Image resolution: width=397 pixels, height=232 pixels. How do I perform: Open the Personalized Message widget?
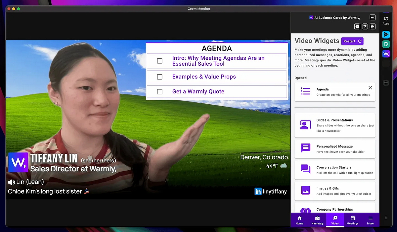tap(335, 149)
